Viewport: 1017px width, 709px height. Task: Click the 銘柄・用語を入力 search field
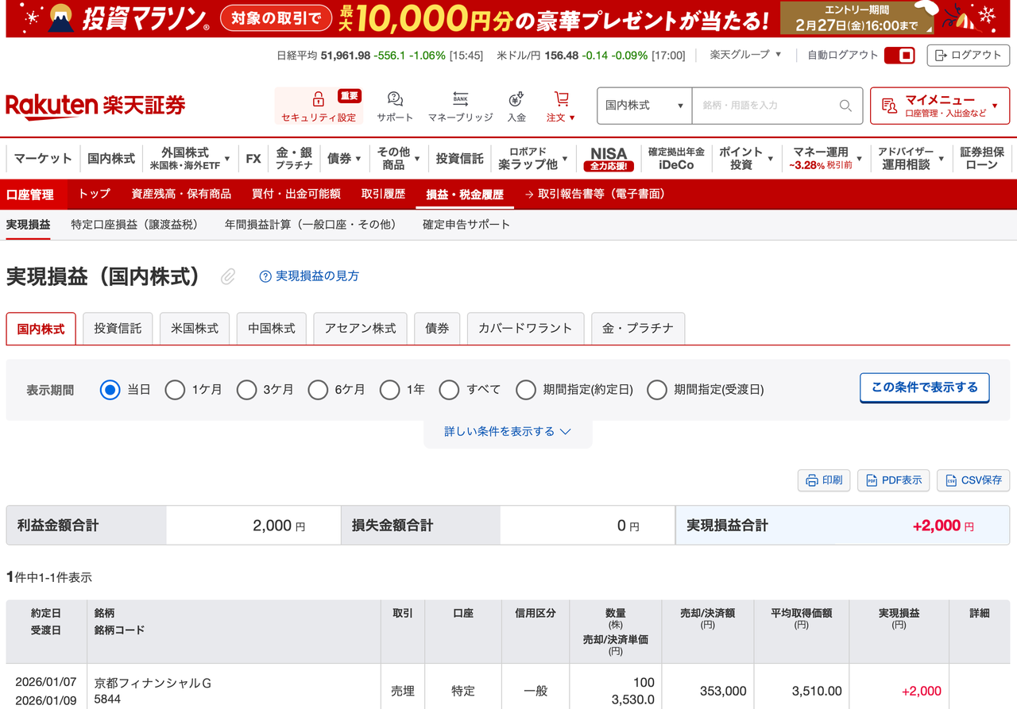(x=763, y=106)
